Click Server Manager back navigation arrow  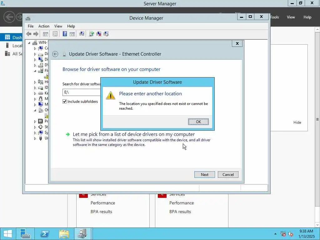(x=9, y=17)
